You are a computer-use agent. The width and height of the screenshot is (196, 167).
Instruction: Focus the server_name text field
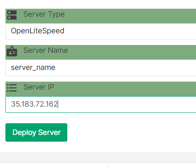[x=101, y=68]
